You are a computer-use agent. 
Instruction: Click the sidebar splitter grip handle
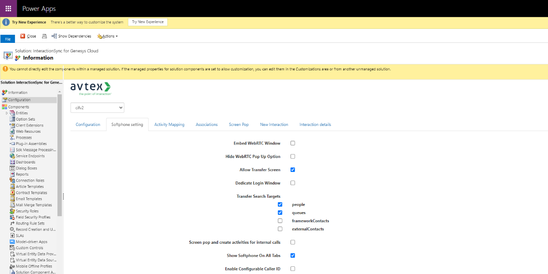coord(63,196)
